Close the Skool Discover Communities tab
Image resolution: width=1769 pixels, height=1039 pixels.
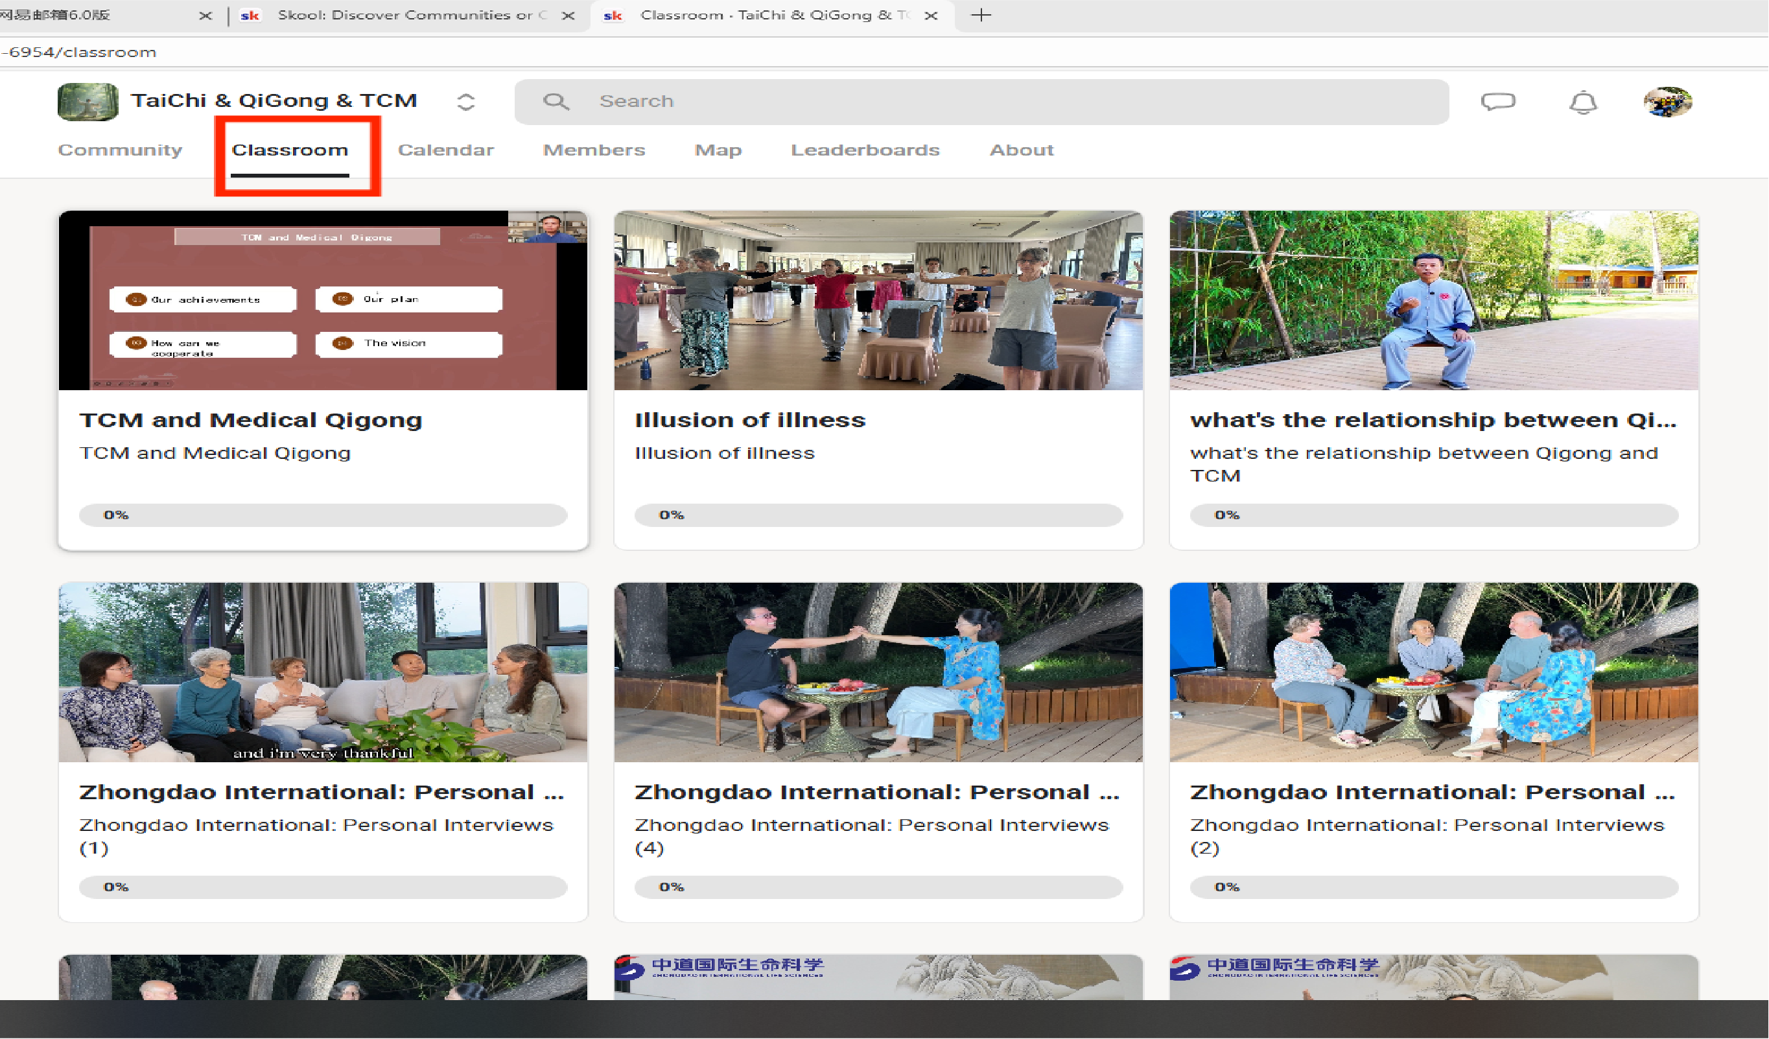click(568, 16)
